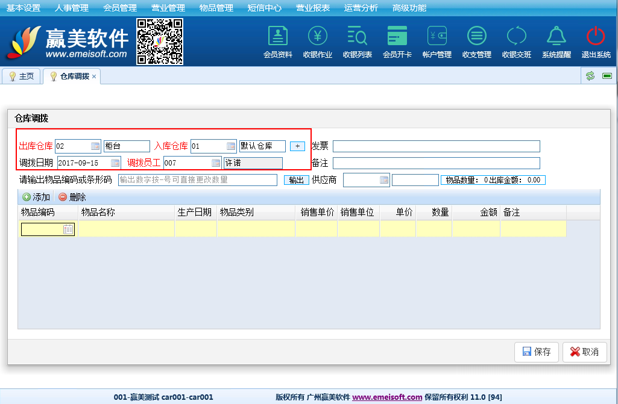Open the 调拨日期 calendar picker
618x404 pixels.
[115, 163]
